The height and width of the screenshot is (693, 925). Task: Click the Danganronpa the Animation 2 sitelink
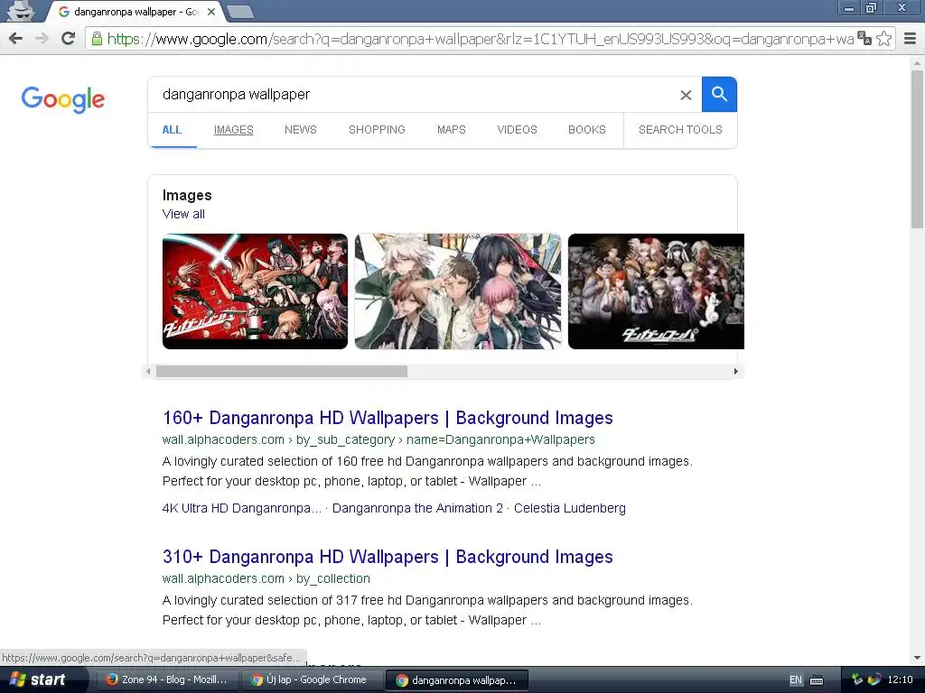417,508
